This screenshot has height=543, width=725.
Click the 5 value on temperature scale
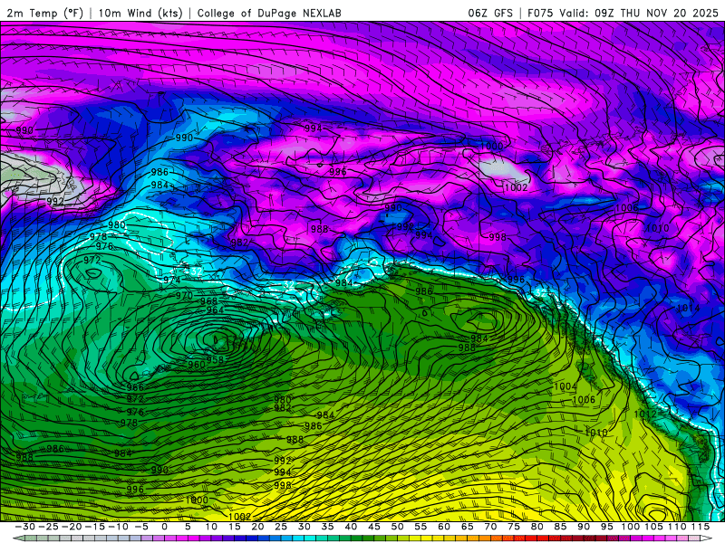pyautogui.click(x=188, y=527)
